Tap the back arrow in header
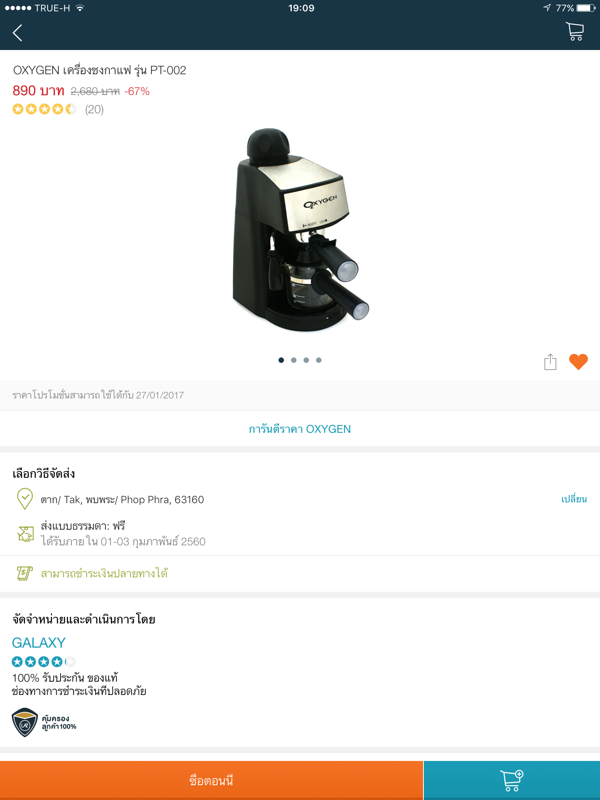600x800 pixels. point(18,33)
